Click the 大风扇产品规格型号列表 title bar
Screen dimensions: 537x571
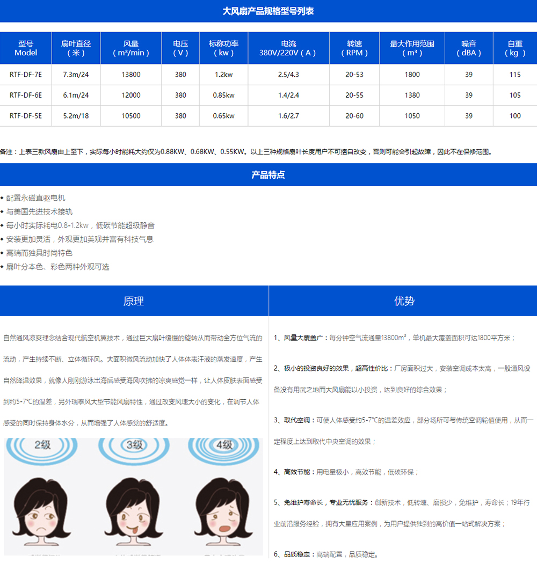coord(268,11)
